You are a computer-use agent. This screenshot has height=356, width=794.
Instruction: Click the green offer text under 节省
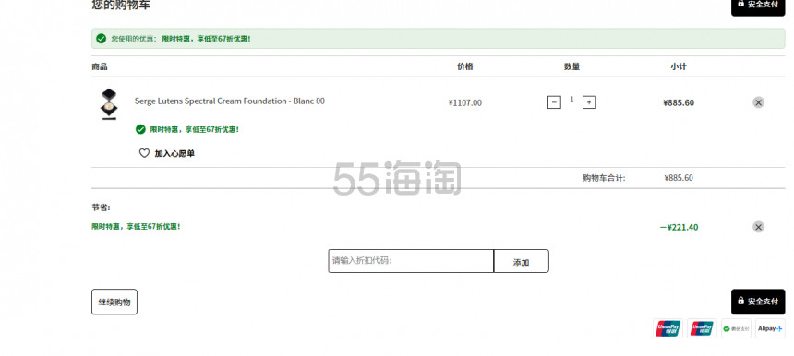point(136,227)
